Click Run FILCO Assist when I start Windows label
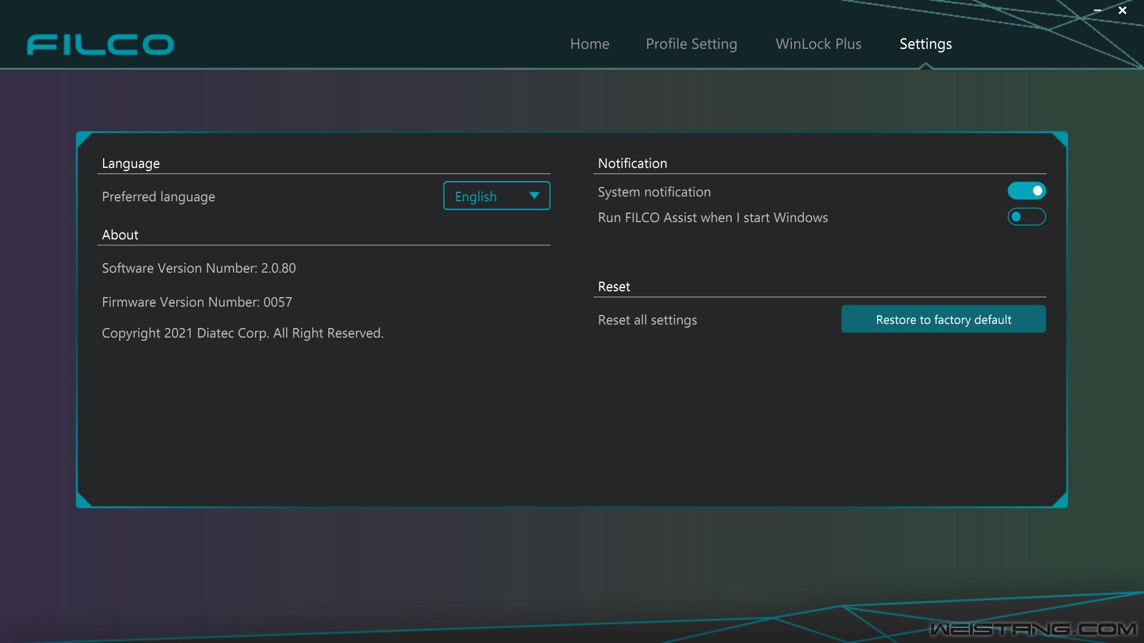 [x=713, y=218]
